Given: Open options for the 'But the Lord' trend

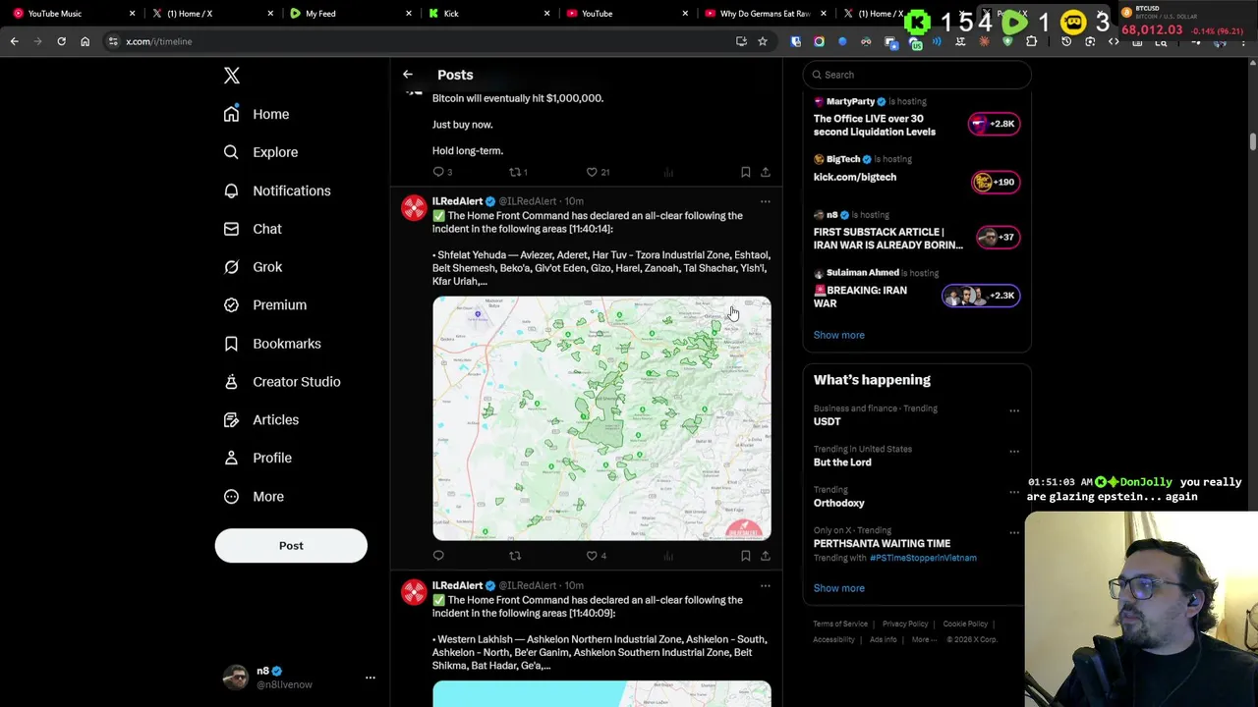Looking at the screenshot, I should point(1014,452).
